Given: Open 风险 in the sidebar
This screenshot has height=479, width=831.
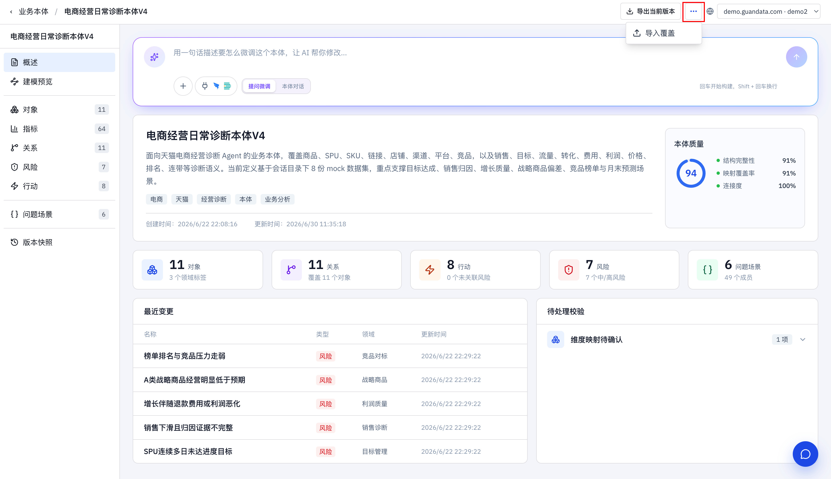Looking at the screenshot, I should [x=59, y=167].
